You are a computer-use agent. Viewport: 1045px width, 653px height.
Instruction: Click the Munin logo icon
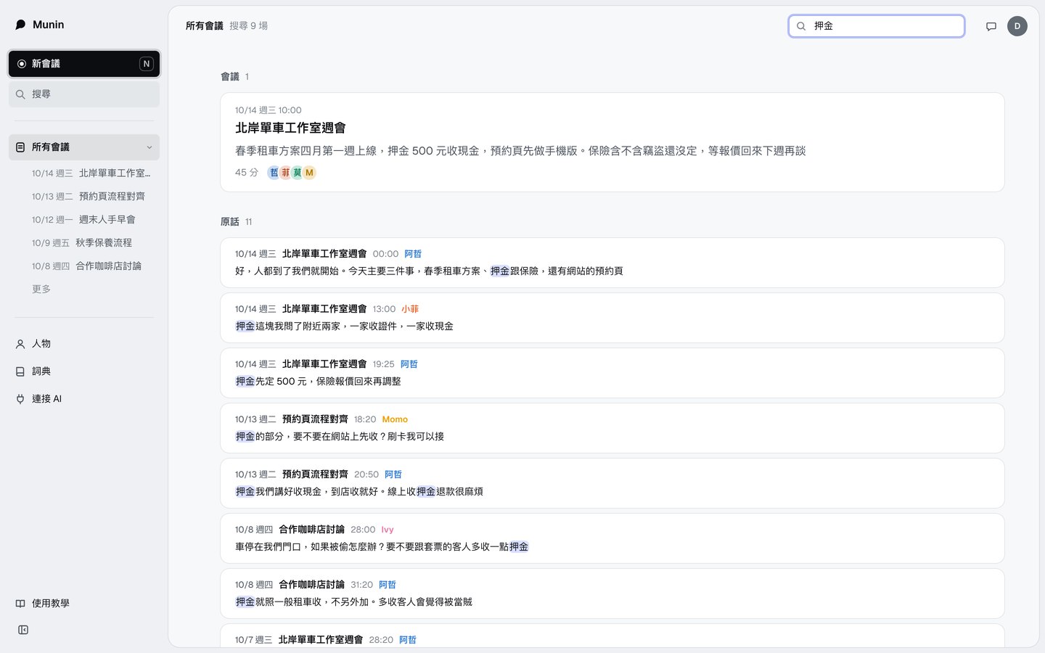(20, 25)
